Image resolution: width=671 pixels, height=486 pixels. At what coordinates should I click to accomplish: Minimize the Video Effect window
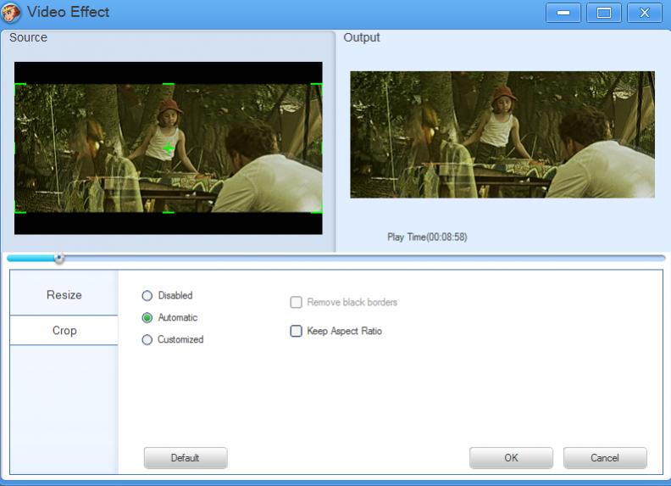point(563,13)
